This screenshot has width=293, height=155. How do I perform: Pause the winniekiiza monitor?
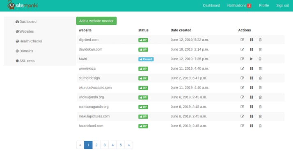point(252,69)
